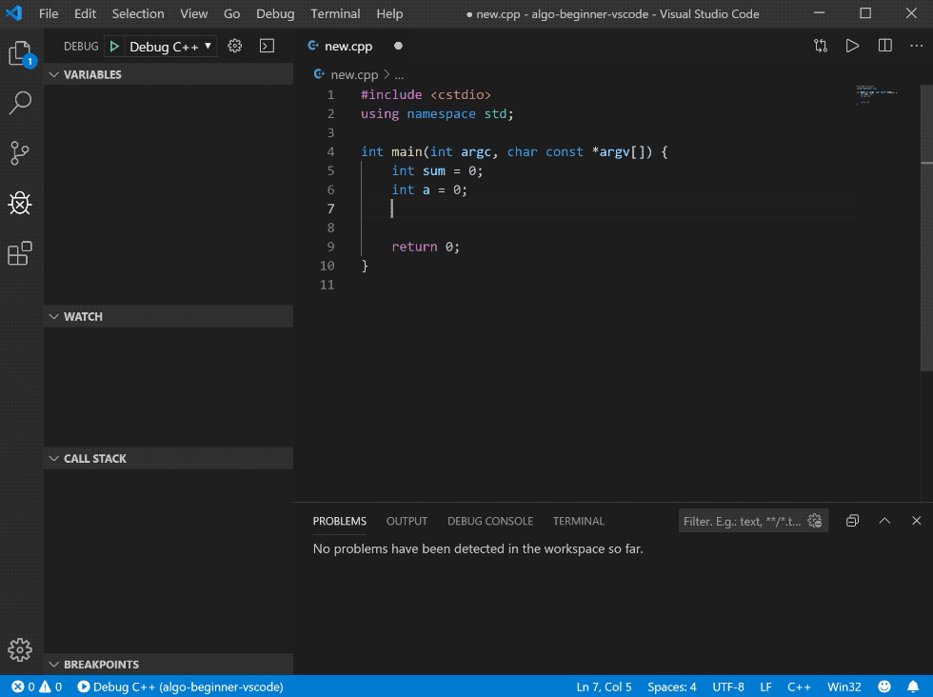
Task: Click the problems filter text field
Action: tap(743, 521)
